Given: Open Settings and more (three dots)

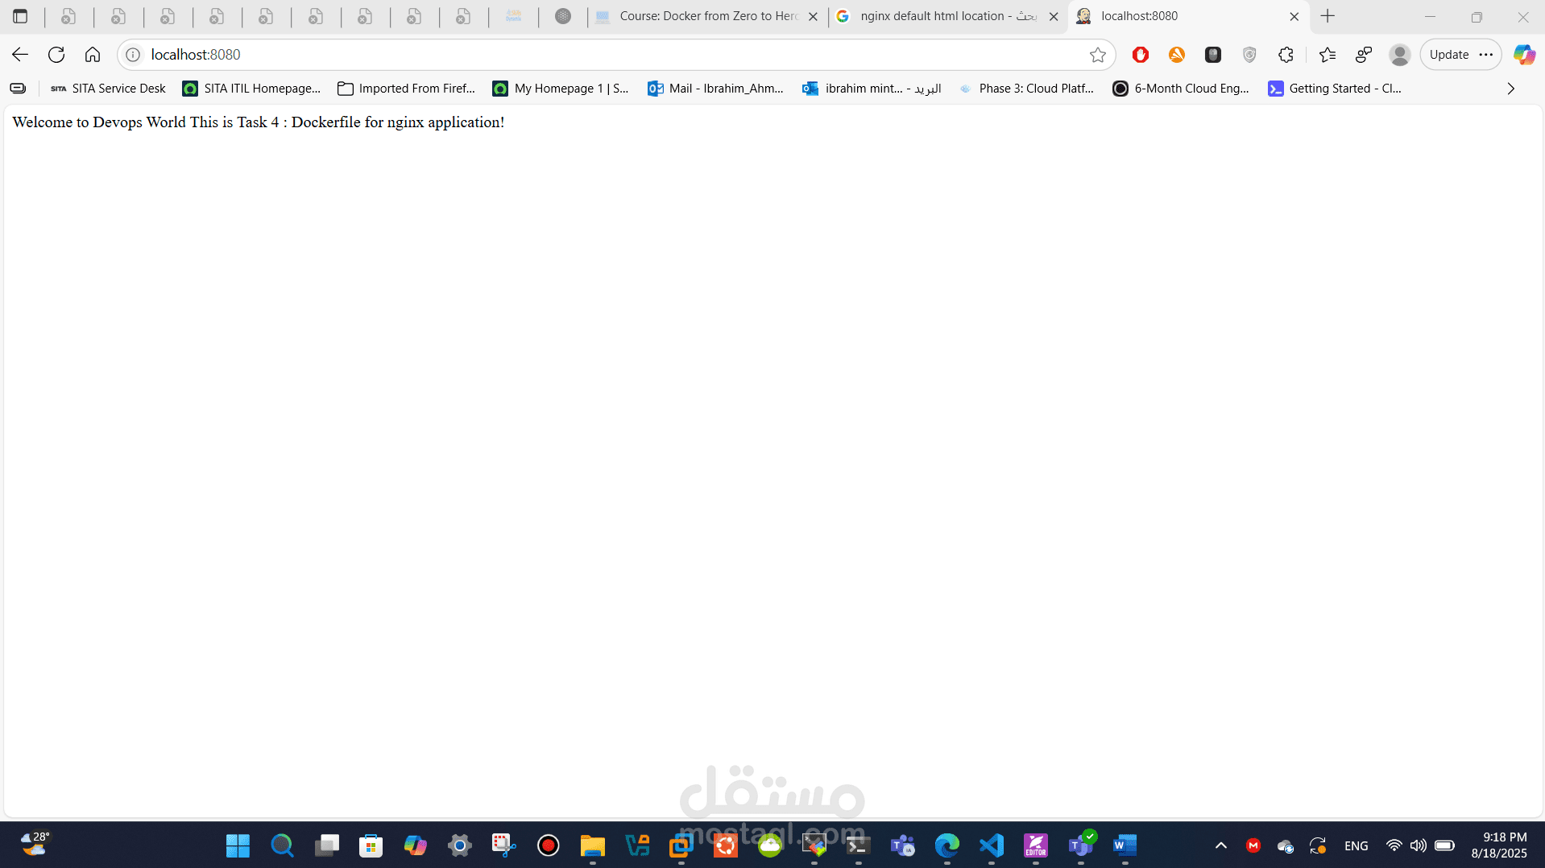Looking at the screenshot, I should pos(1486,55).
